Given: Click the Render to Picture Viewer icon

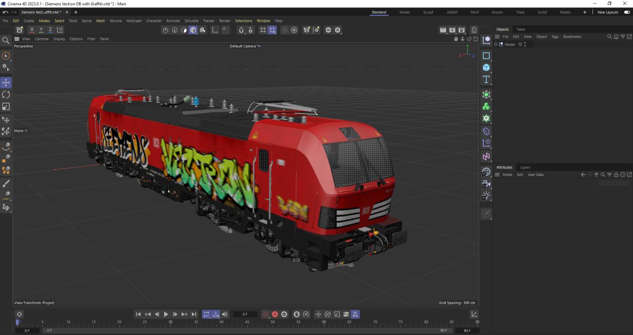Looking at the screenshot, I should [452, 30].
